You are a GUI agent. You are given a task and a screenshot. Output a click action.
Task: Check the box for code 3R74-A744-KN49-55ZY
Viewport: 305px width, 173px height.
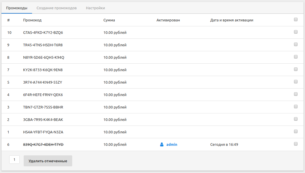tap(295, 82)
